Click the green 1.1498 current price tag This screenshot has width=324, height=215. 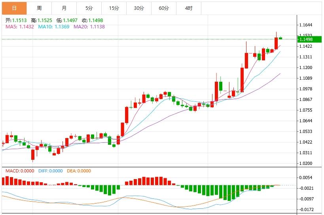(x=306, y=39)
